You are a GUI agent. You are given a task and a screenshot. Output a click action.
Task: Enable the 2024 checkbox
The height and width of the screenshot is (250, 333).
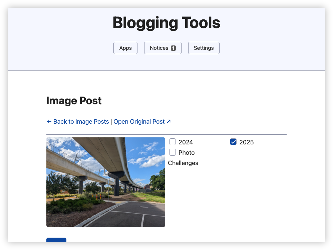[173, 142]
